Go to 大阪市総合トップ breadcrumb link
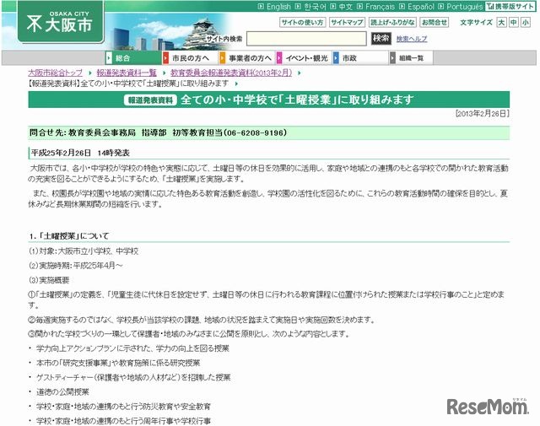Screen dimensions: 540x426 tap(55, 73)
